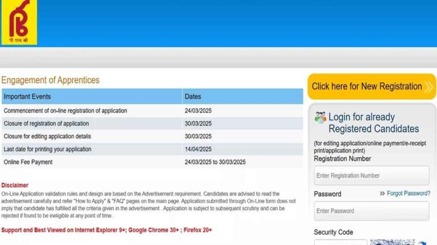Focus the Enter Password field
437x245 pixels.
point(372,211)
